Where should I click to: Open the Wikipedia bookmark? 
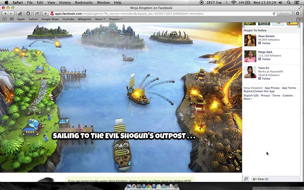[84, 19]
